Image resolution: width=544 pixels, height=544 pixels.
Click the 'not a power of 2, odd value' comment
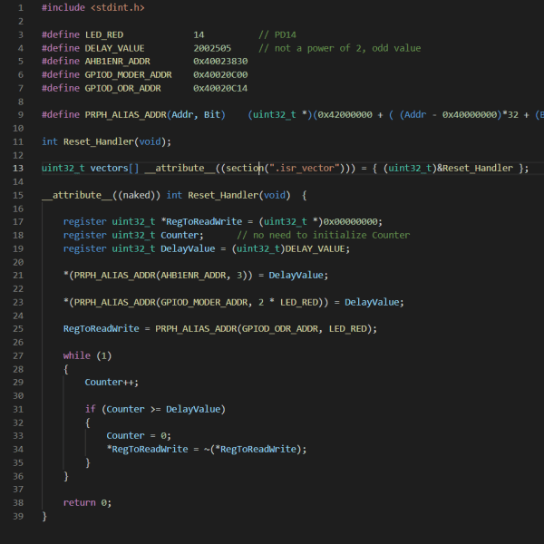click(x=347, y=48)
